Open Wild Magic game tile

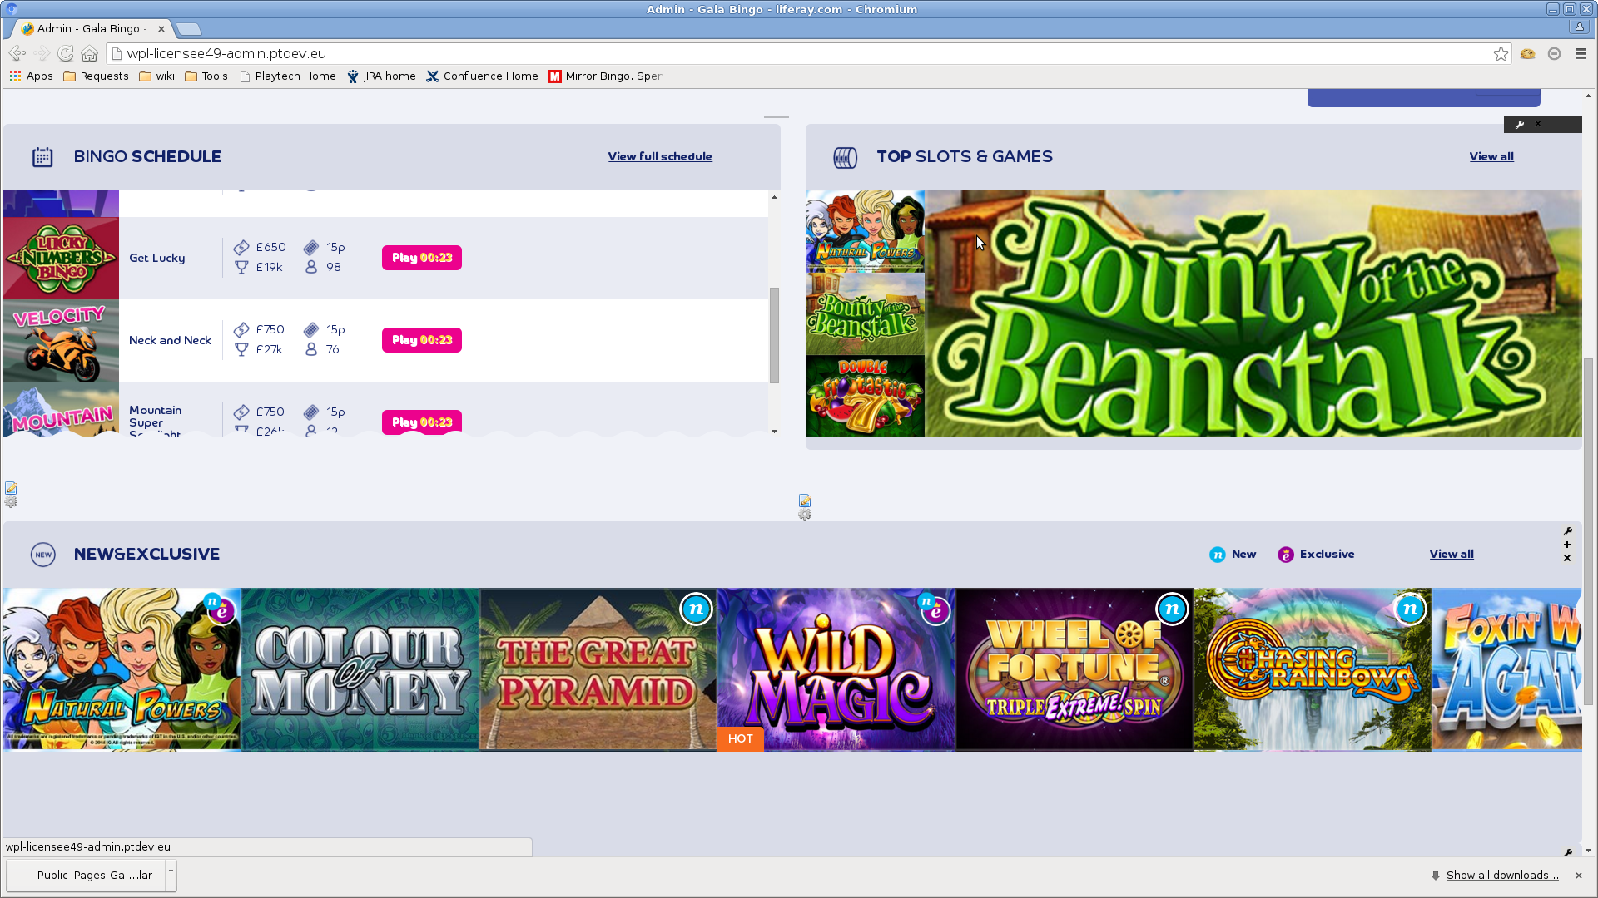[x=836, y=669]
